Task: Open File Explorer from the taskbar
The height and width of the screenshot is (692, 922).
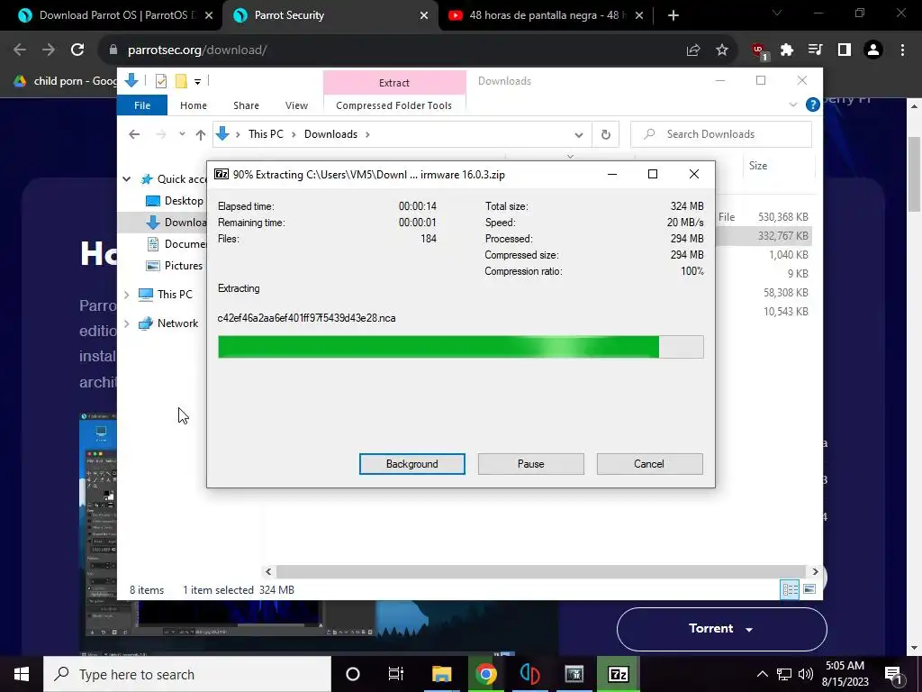Action: pyautogui.click(x=441, y=674)
